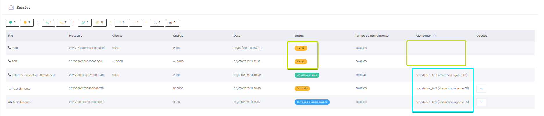544x116 pixels.
Task: Click the Status column header
Action: tap(299, 36)
